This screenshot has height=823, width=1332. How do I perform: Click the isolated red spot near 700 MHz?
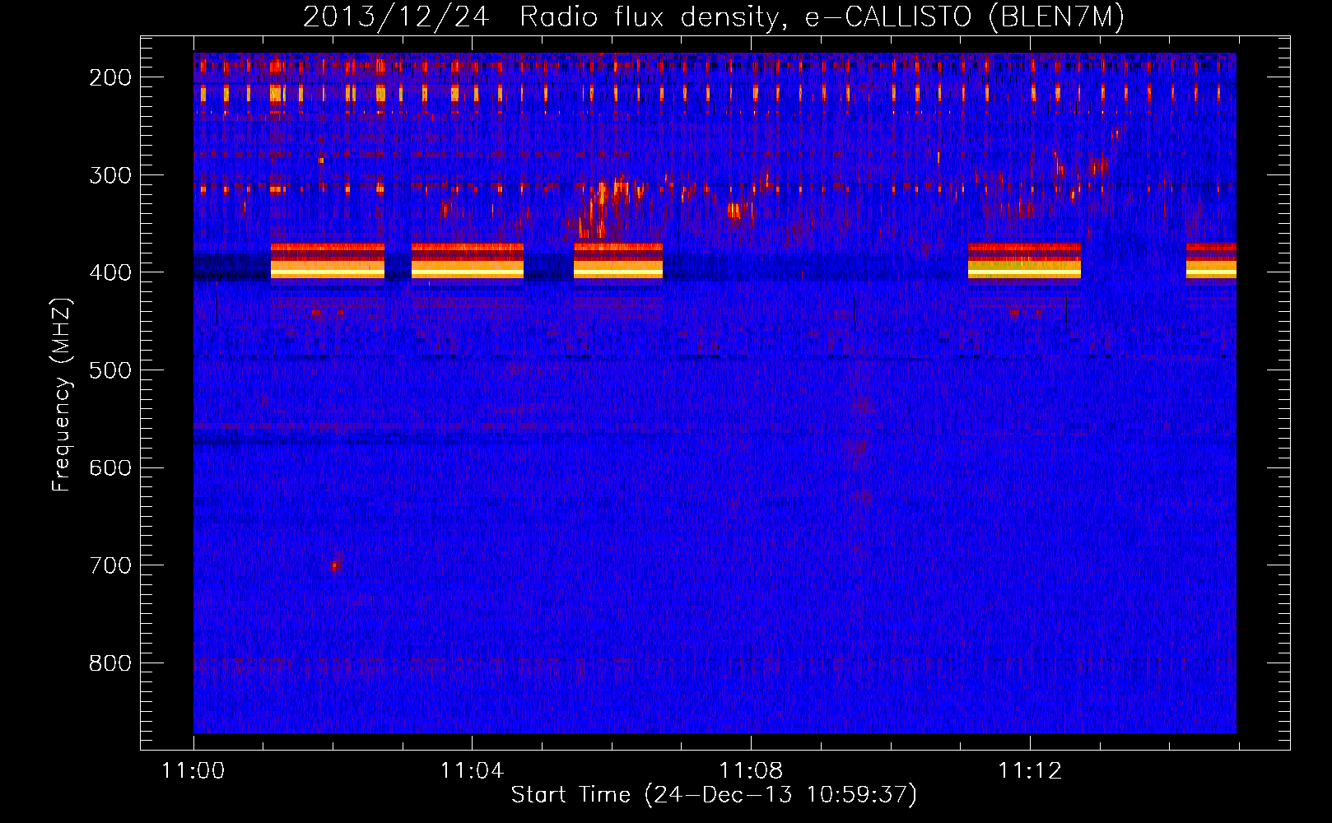click(334, 565)
